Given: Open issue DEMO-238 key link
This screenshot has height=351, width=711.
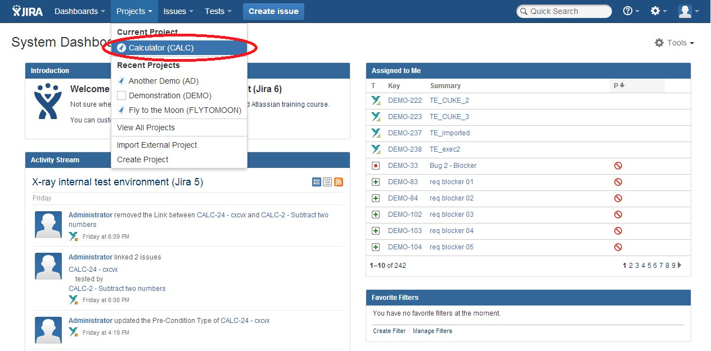Looking at the screenshot, I should (405, 149).
